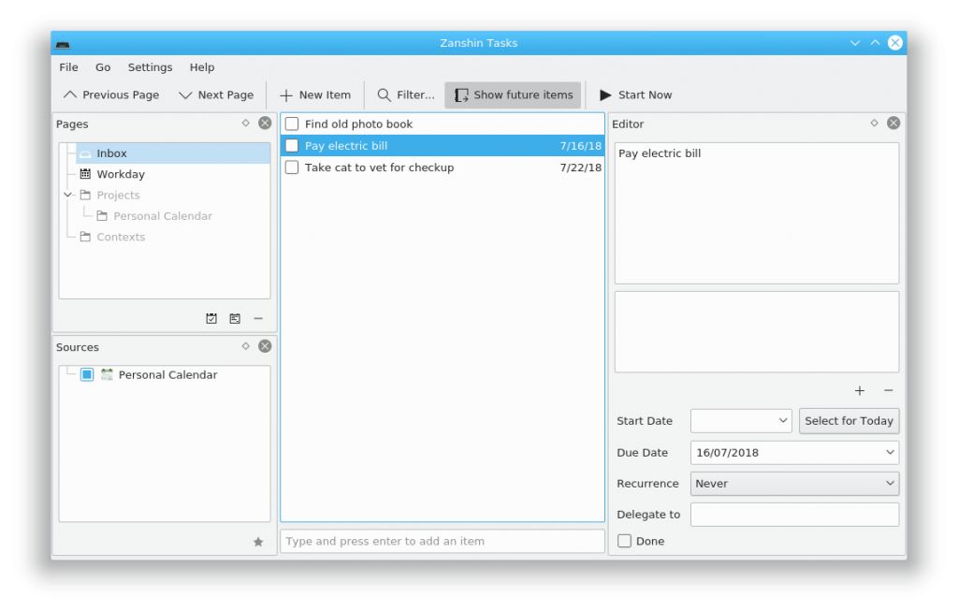Click the 7/16/18 due date cell

[x=580, y=145]
